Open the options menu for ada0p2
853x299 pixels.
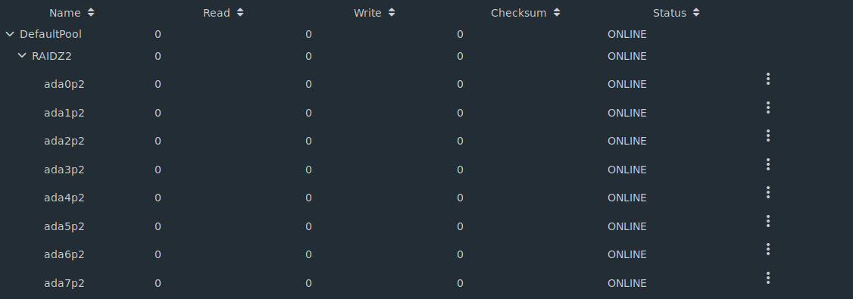[767, 79]
